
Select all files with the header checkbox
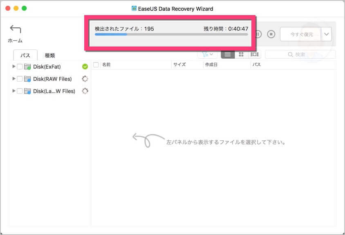coord(96,64)
